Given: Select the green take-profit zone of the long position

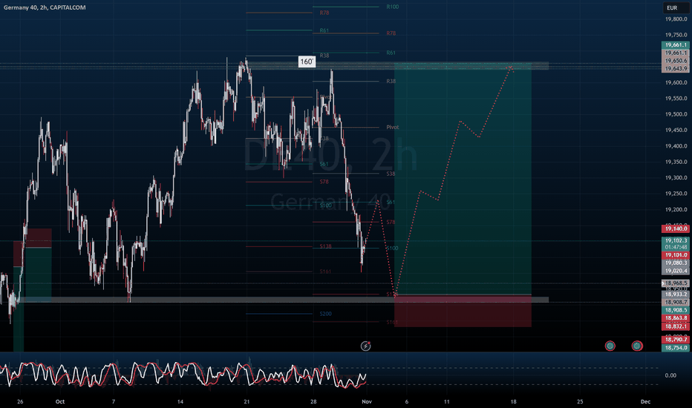Looking at the screenshot, I should click(463, 179).
